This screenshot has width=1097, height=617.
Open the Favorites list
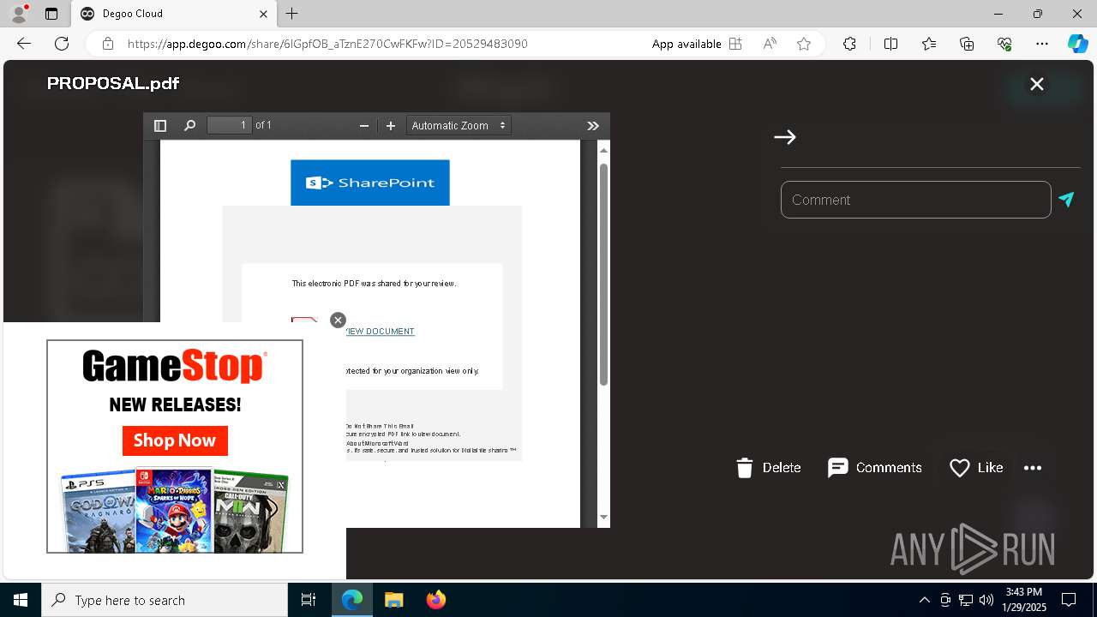click(x=929, y=44)
